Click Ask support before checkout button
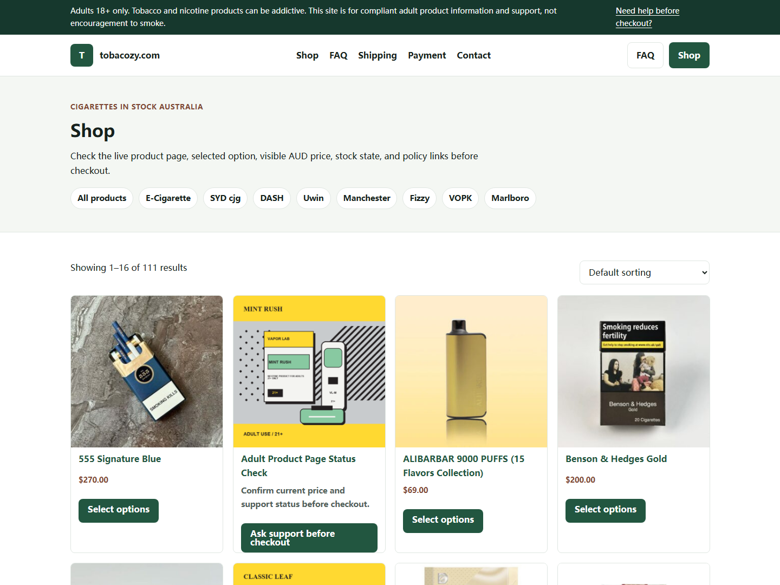Viewport: 780px width, 585px height. (309, 538)
